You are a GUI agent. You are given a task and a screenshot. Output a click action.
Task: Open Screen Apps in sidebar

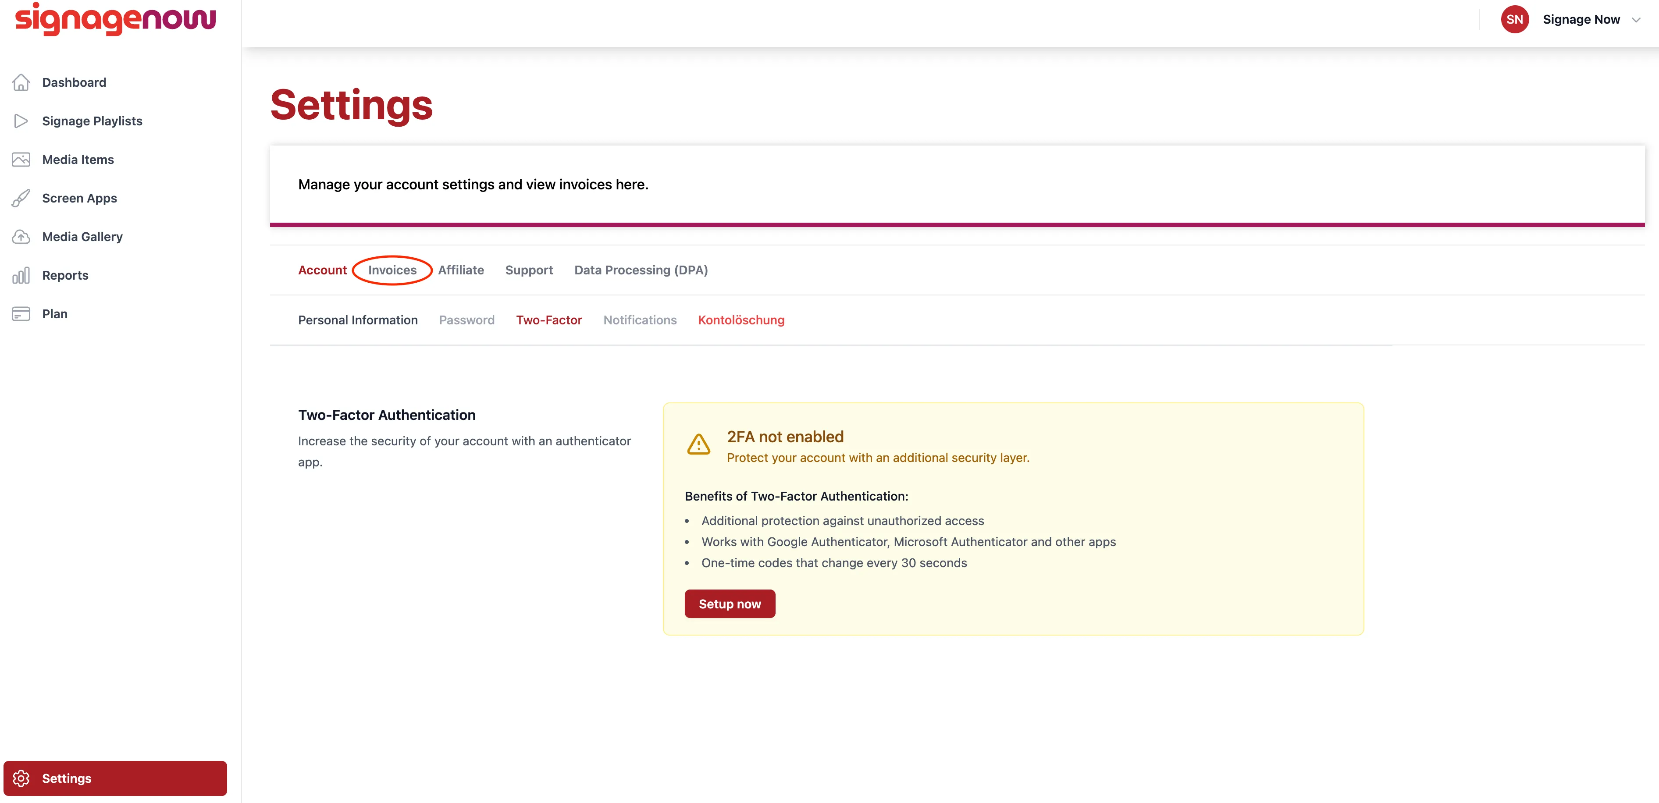(x=79, y=198)
